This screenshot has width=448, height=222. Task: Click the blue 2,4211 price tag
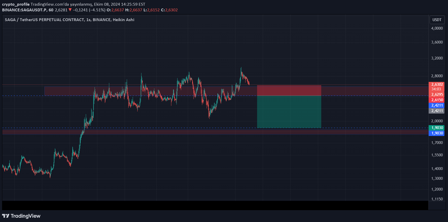click(436, 105)
